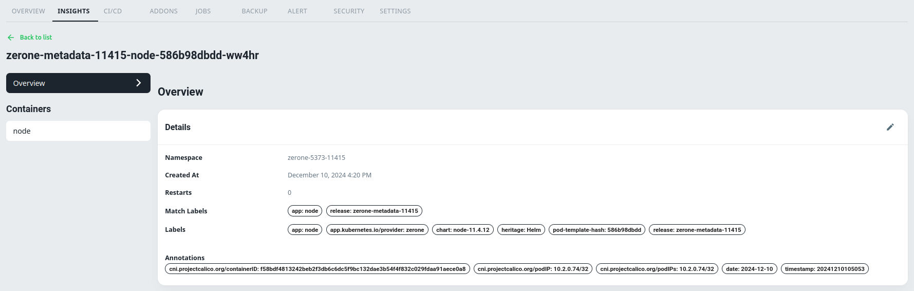914x291 pixels.
Task: Click the Match Labels chip release: zerone-metadata-11415
Action: (x=374, y=211)
